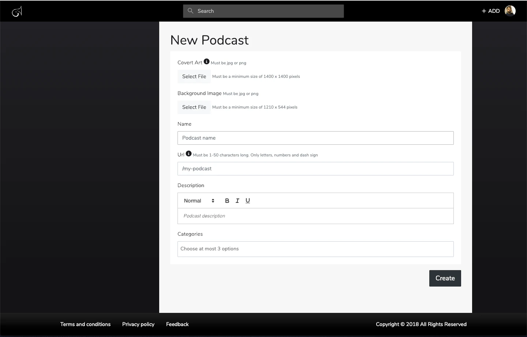Open the Privacy policy link

click(x=138, y=324)
